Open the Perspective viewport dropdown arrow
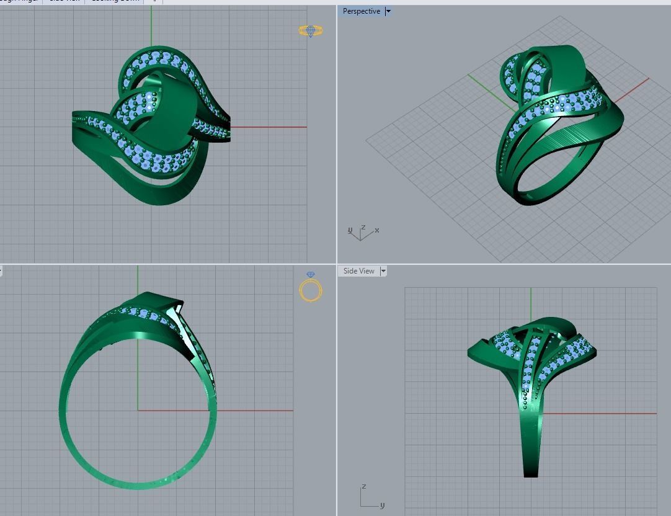The height and width of the screenshot is (516, 671). [x=388, y=12]
